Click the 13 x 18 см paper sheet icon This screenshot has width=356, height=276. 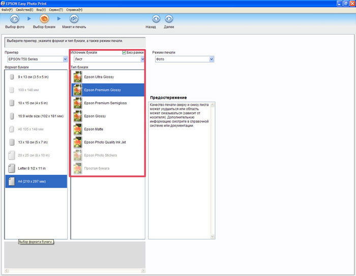click(12, 142)
